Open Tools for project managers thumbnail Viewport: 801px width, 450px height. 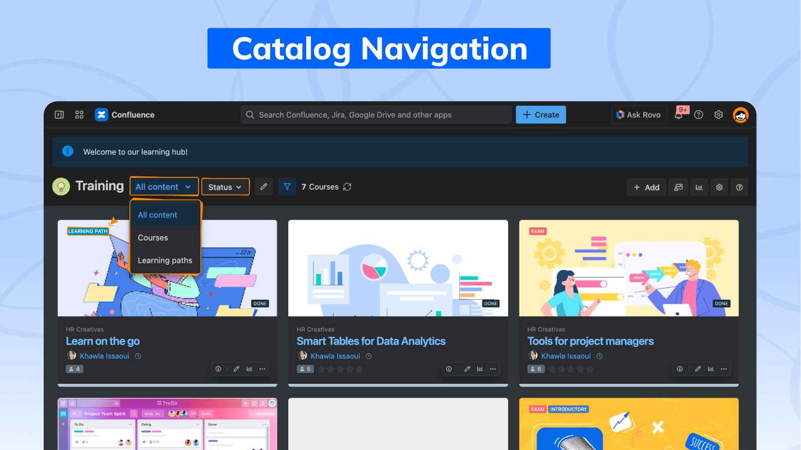628,268
